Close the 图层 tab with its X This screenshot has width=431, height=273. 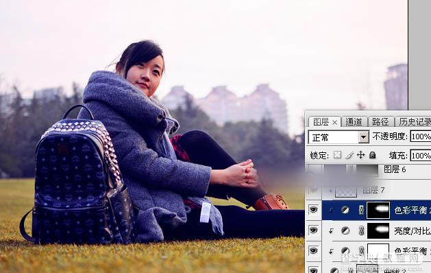point(334,122)
